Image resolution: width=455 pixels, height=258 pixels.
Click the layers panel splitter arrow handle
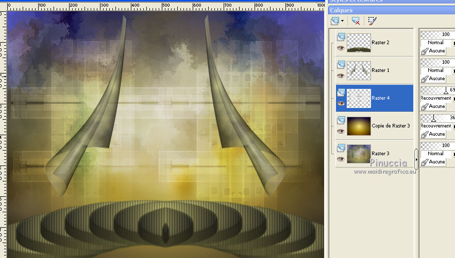tap(416, 159)
